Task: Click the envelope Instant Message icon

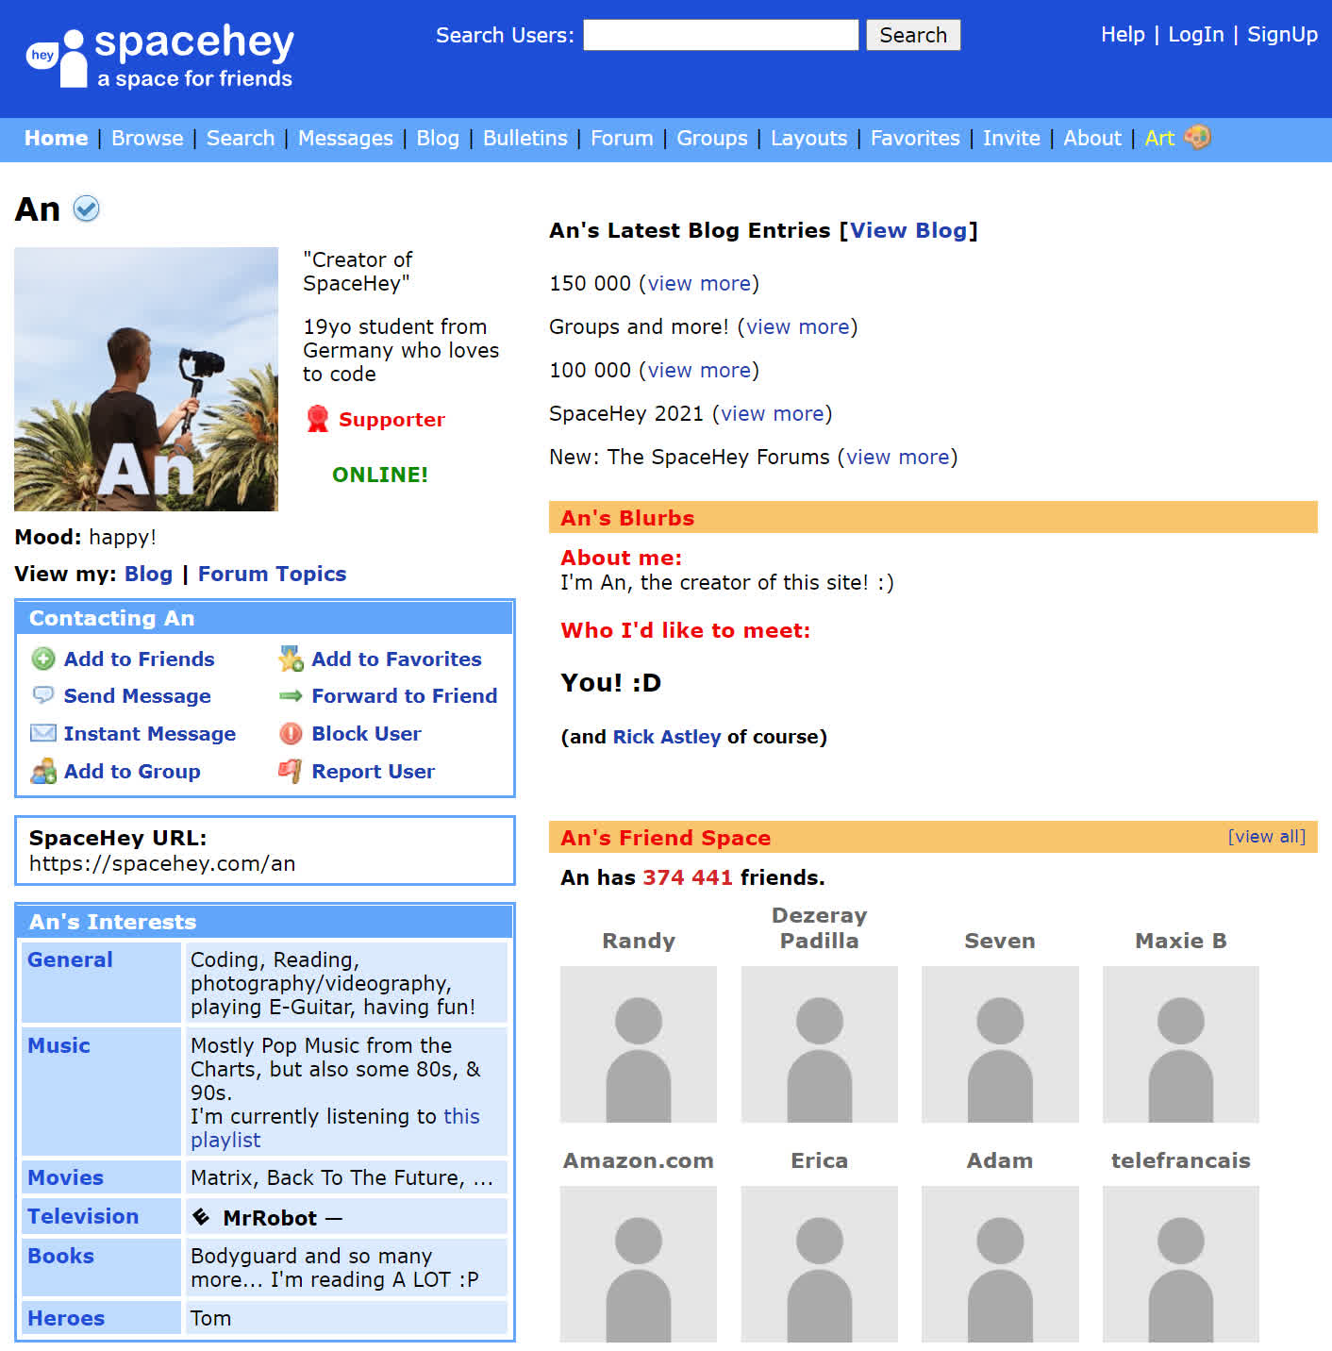Action: coord(43,733)
